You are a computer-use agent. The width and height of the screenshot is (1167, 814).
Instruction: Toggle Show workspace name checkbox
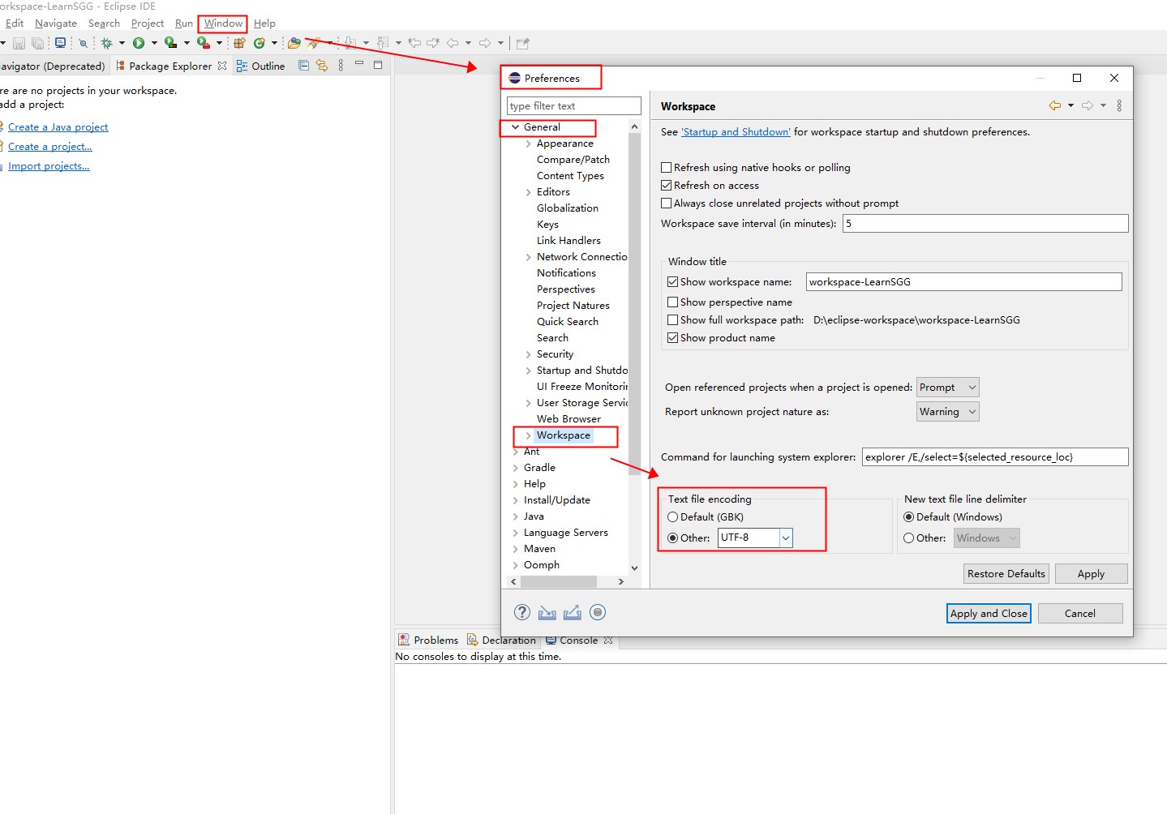pos(673,282)
